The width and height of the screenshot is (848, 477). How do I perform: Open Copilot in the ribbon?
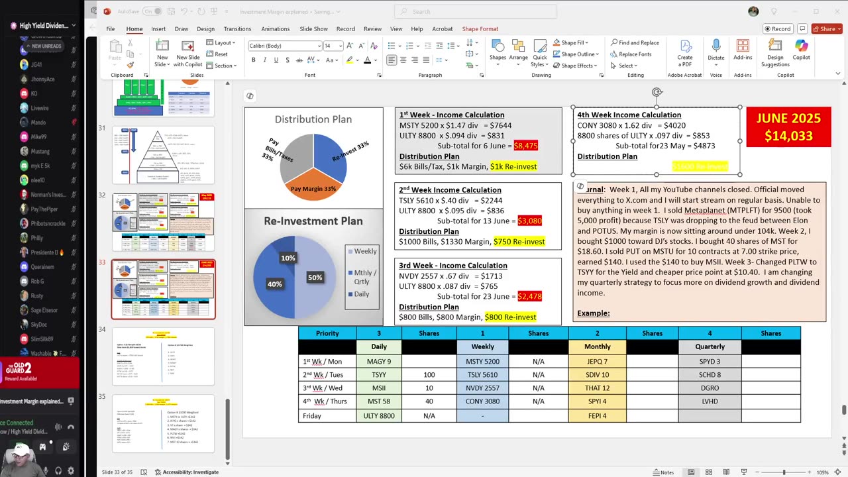[802, 50]
